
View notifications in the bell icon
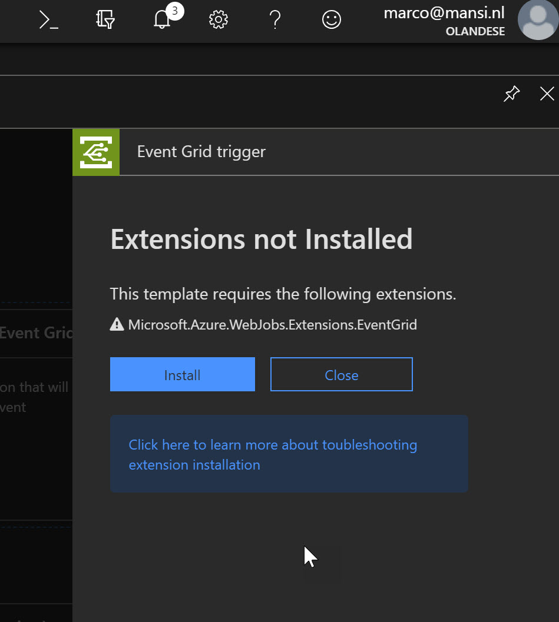pyautogui.click(x=161, y=19)
